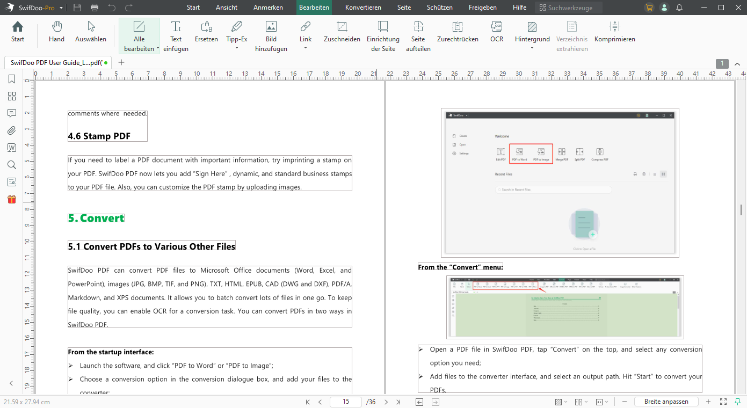Open the notifications bell icon
The image size is (747, 408).
679,8
